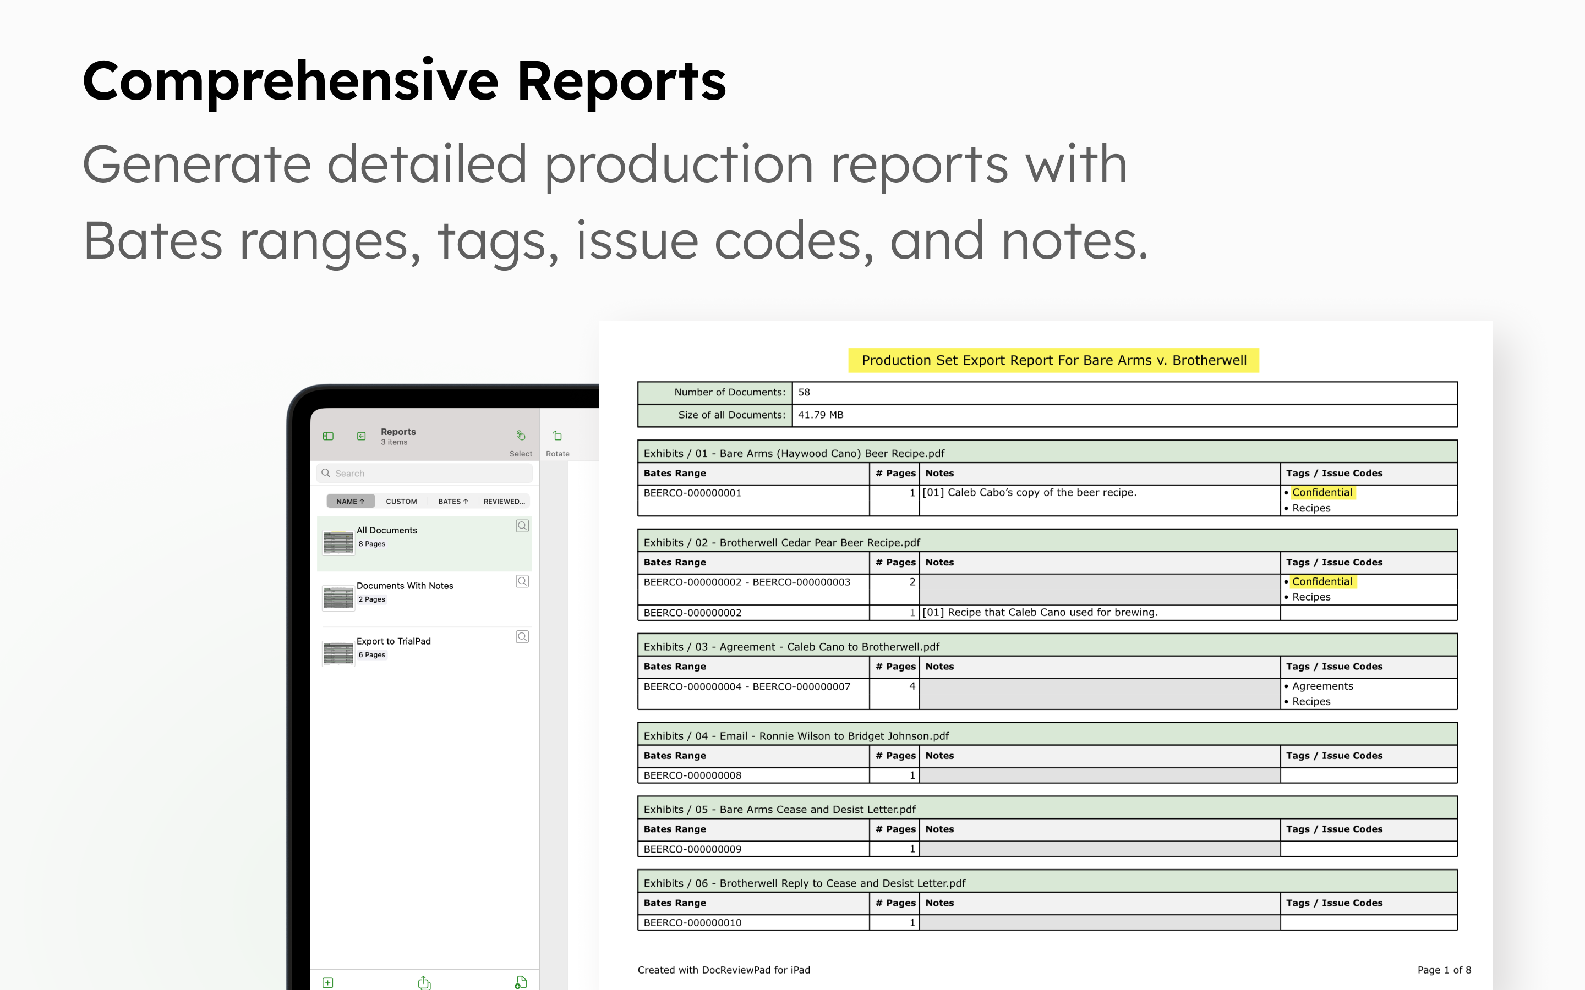
Task: Click the '6 Pages' badge
Action: click(x=371, y=654)
